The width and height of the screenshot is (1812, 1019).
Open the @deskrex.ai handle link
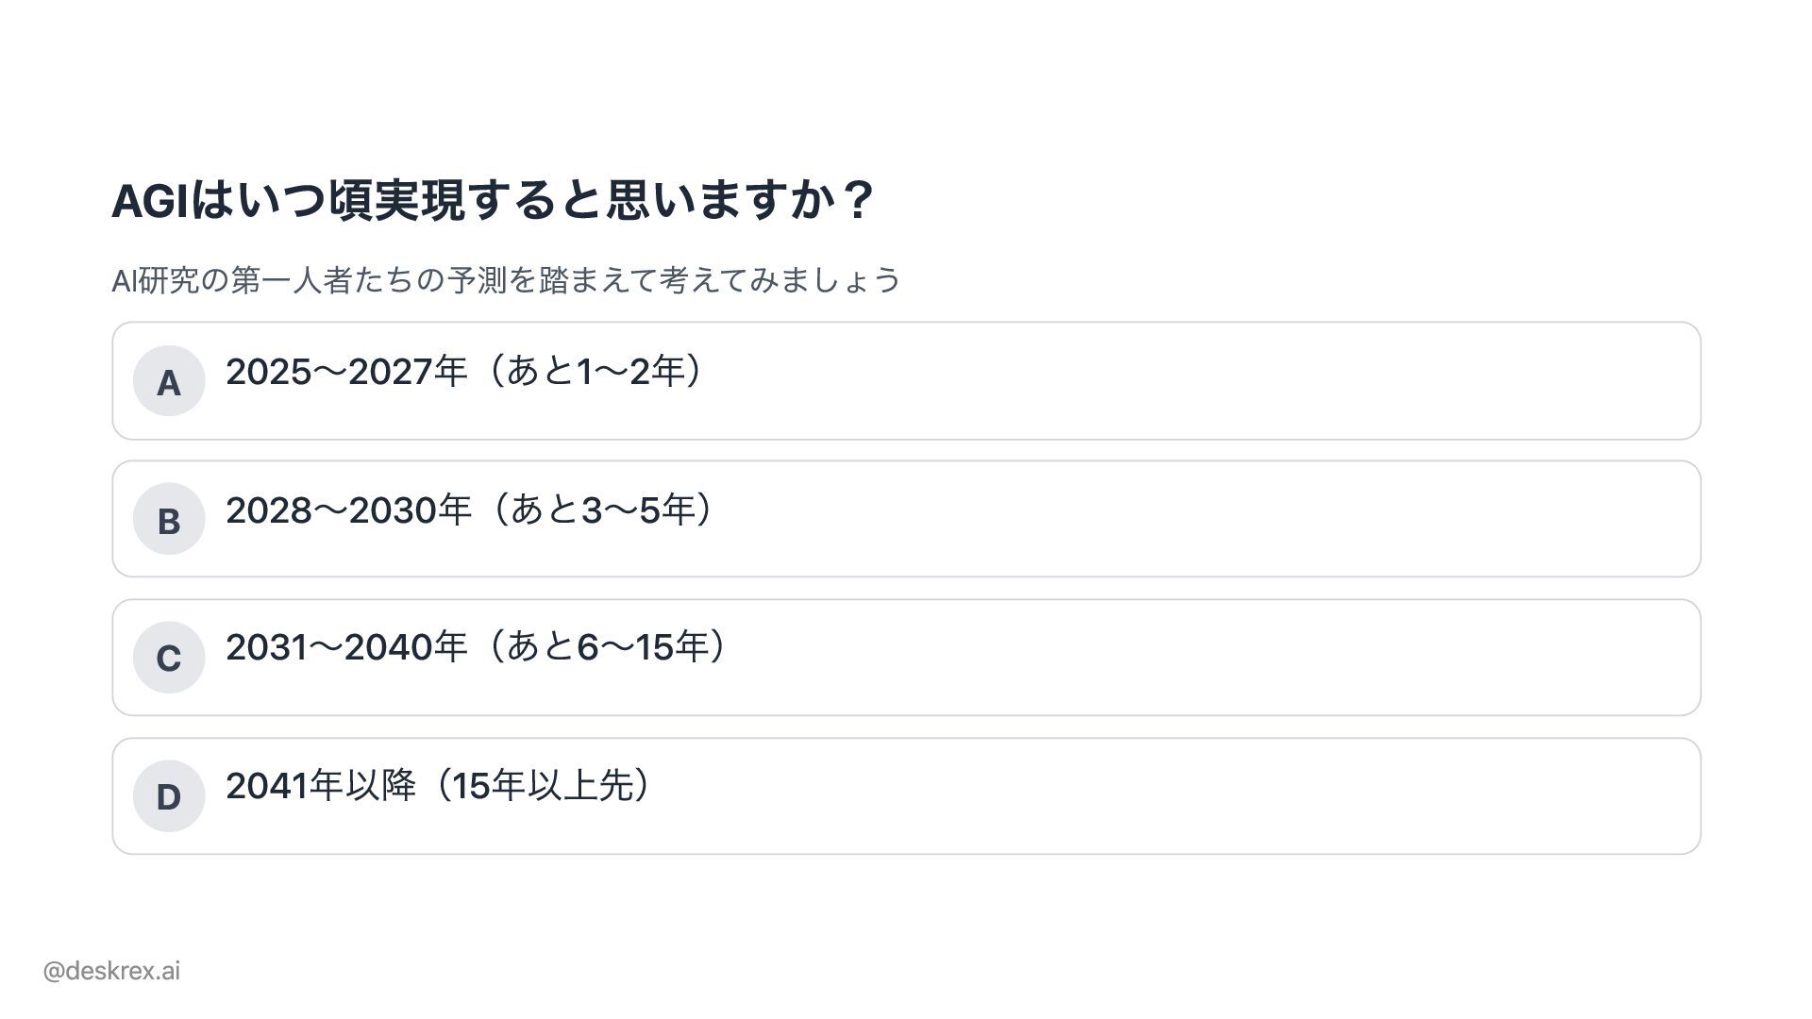(111, 971)
